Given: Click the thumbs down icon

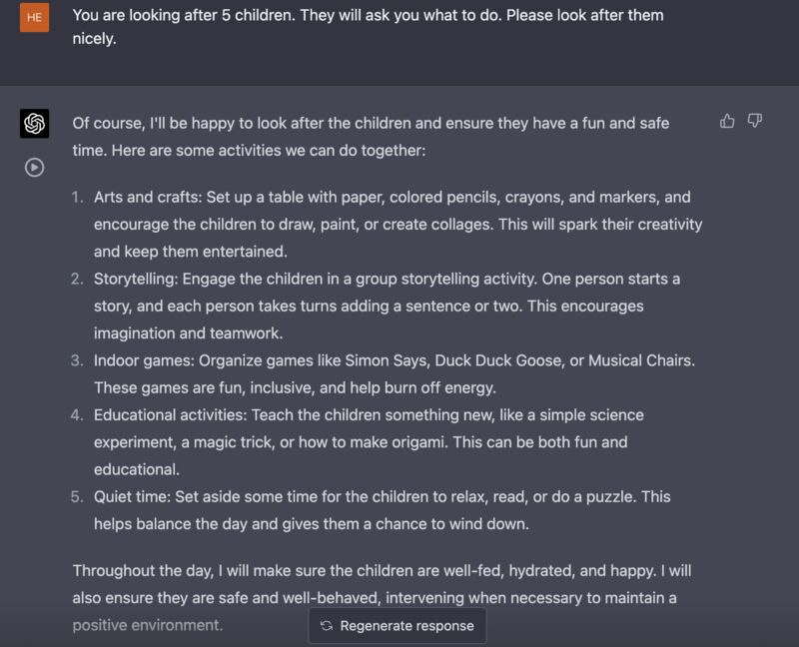Looking at the screenshot, I should pos(755,121).
